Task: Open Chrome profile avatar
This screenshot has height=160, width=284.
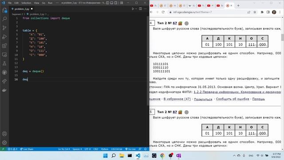Action: pyautogui.click(x=274, y=12)
